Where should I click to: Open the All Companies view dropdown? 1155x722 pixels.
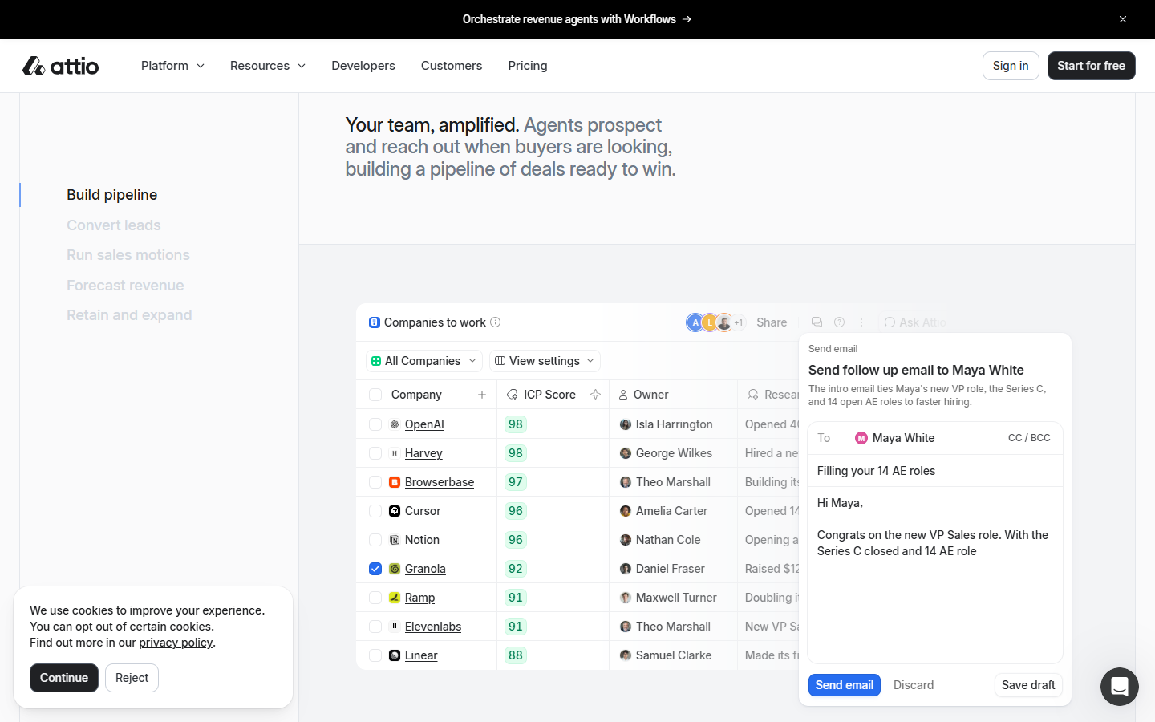click(x=423, y=361)
